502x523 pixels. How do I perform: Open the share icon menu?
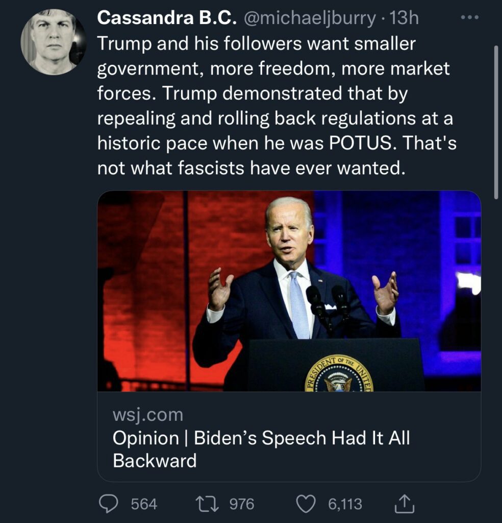point(405,504)
